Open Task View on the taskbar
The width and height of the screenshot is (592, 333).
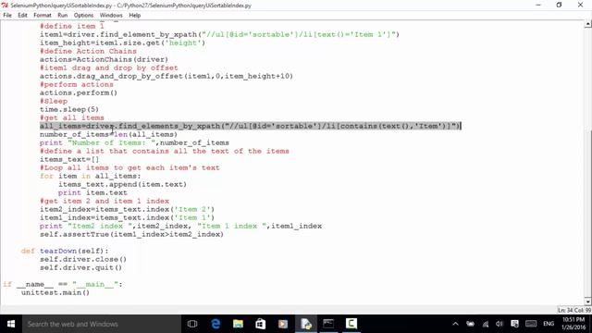pyautogui.click(x=192, y=324)
